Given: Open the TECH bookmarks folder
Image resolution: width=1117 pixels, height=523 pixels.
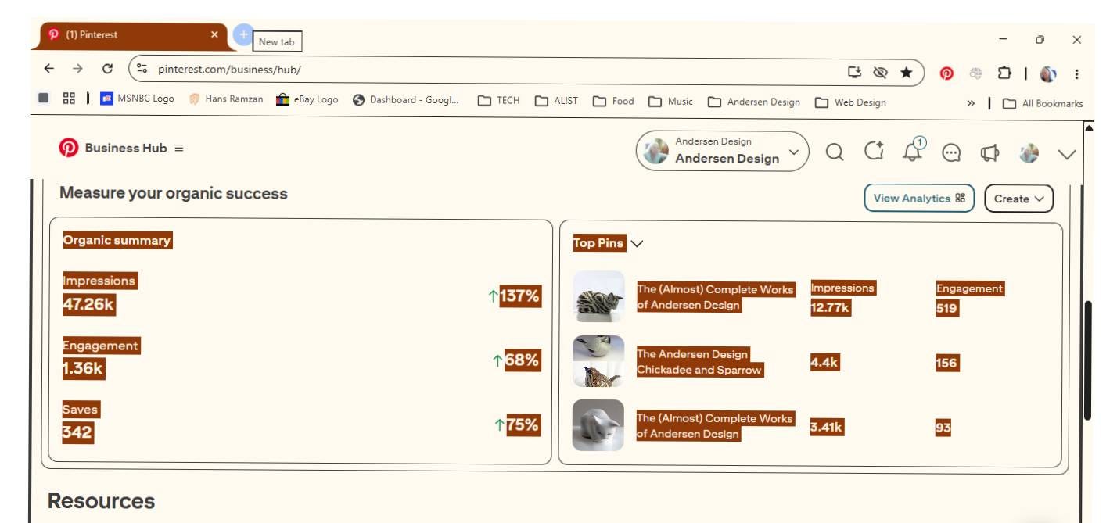Looking at the screenshot, I should (x=498, y=101).
